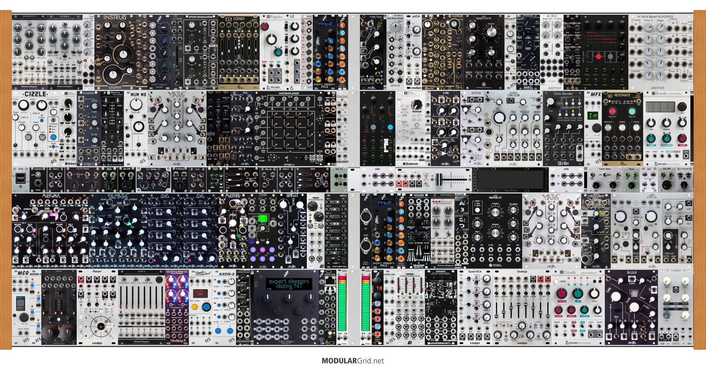Image resolution: width=706 pixels, height=367 pixels.
Task: Select the Sport Modulator module
Action: (201, 52)
